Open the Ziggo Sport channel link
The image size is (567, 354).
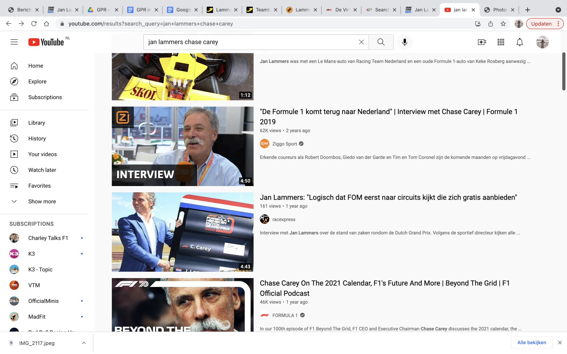tap(284, 144)
